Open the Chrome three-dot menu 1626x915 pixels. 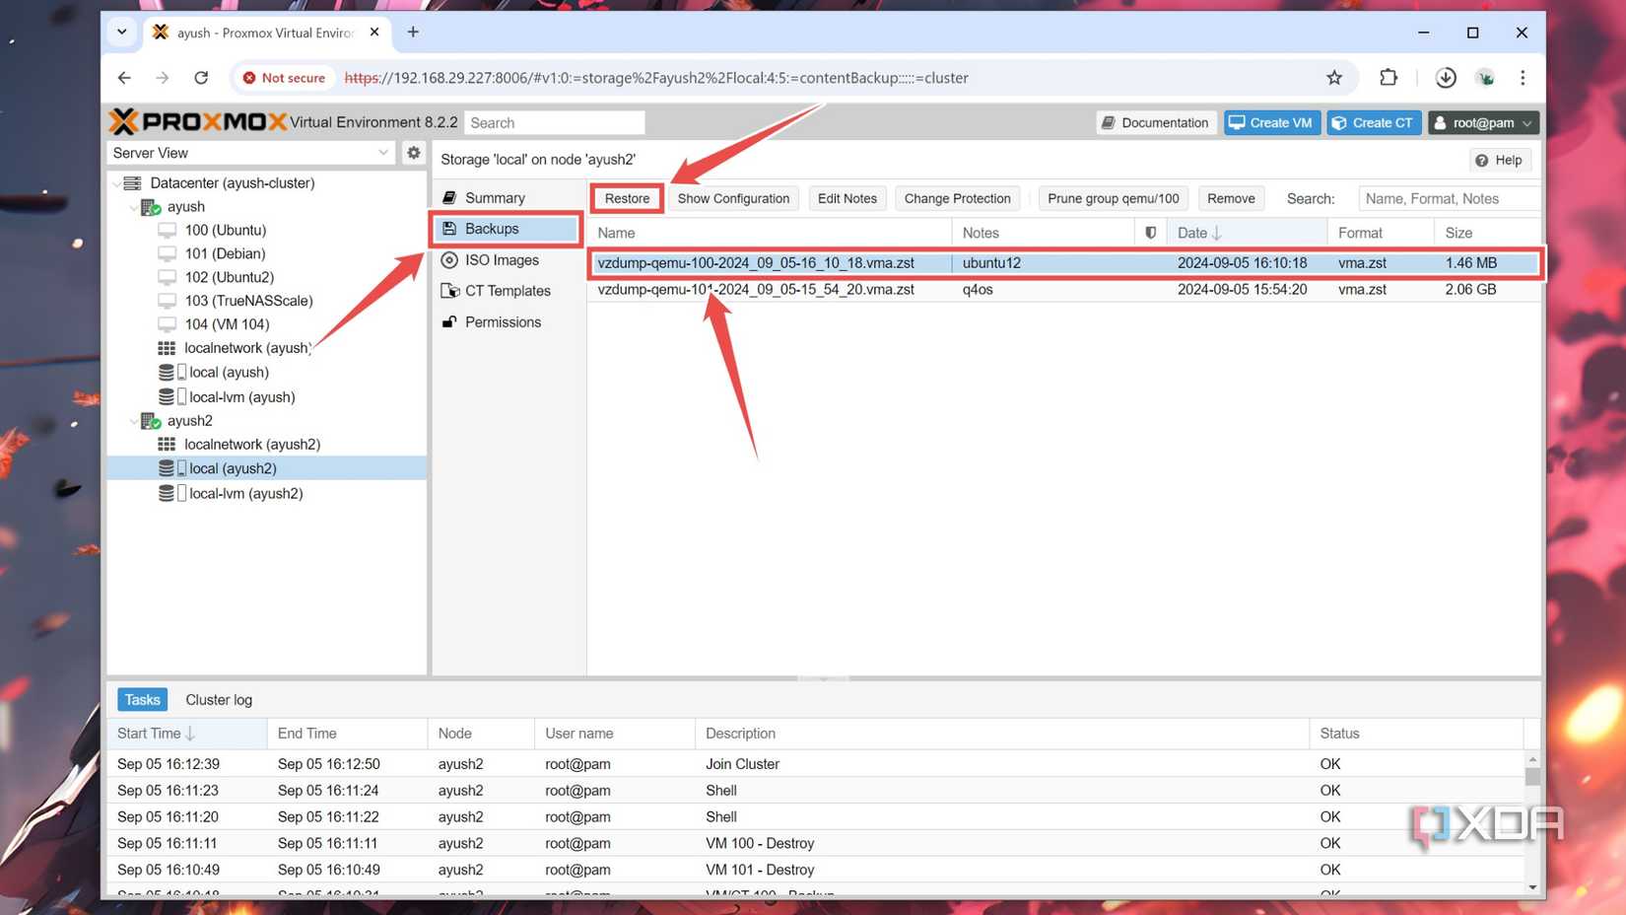[x=1523, y=78]
